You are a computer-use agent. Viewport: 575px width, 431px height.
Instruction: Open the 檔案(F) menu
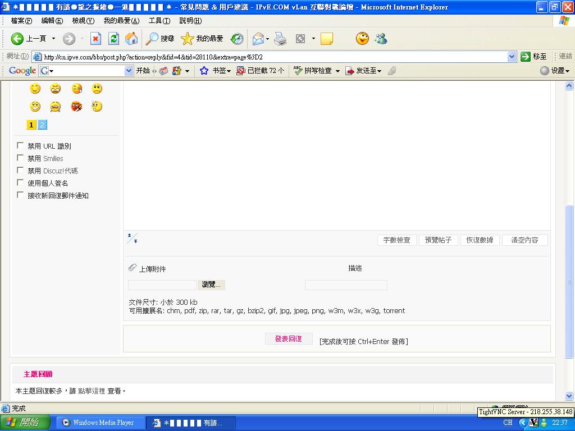coord(22,21)
